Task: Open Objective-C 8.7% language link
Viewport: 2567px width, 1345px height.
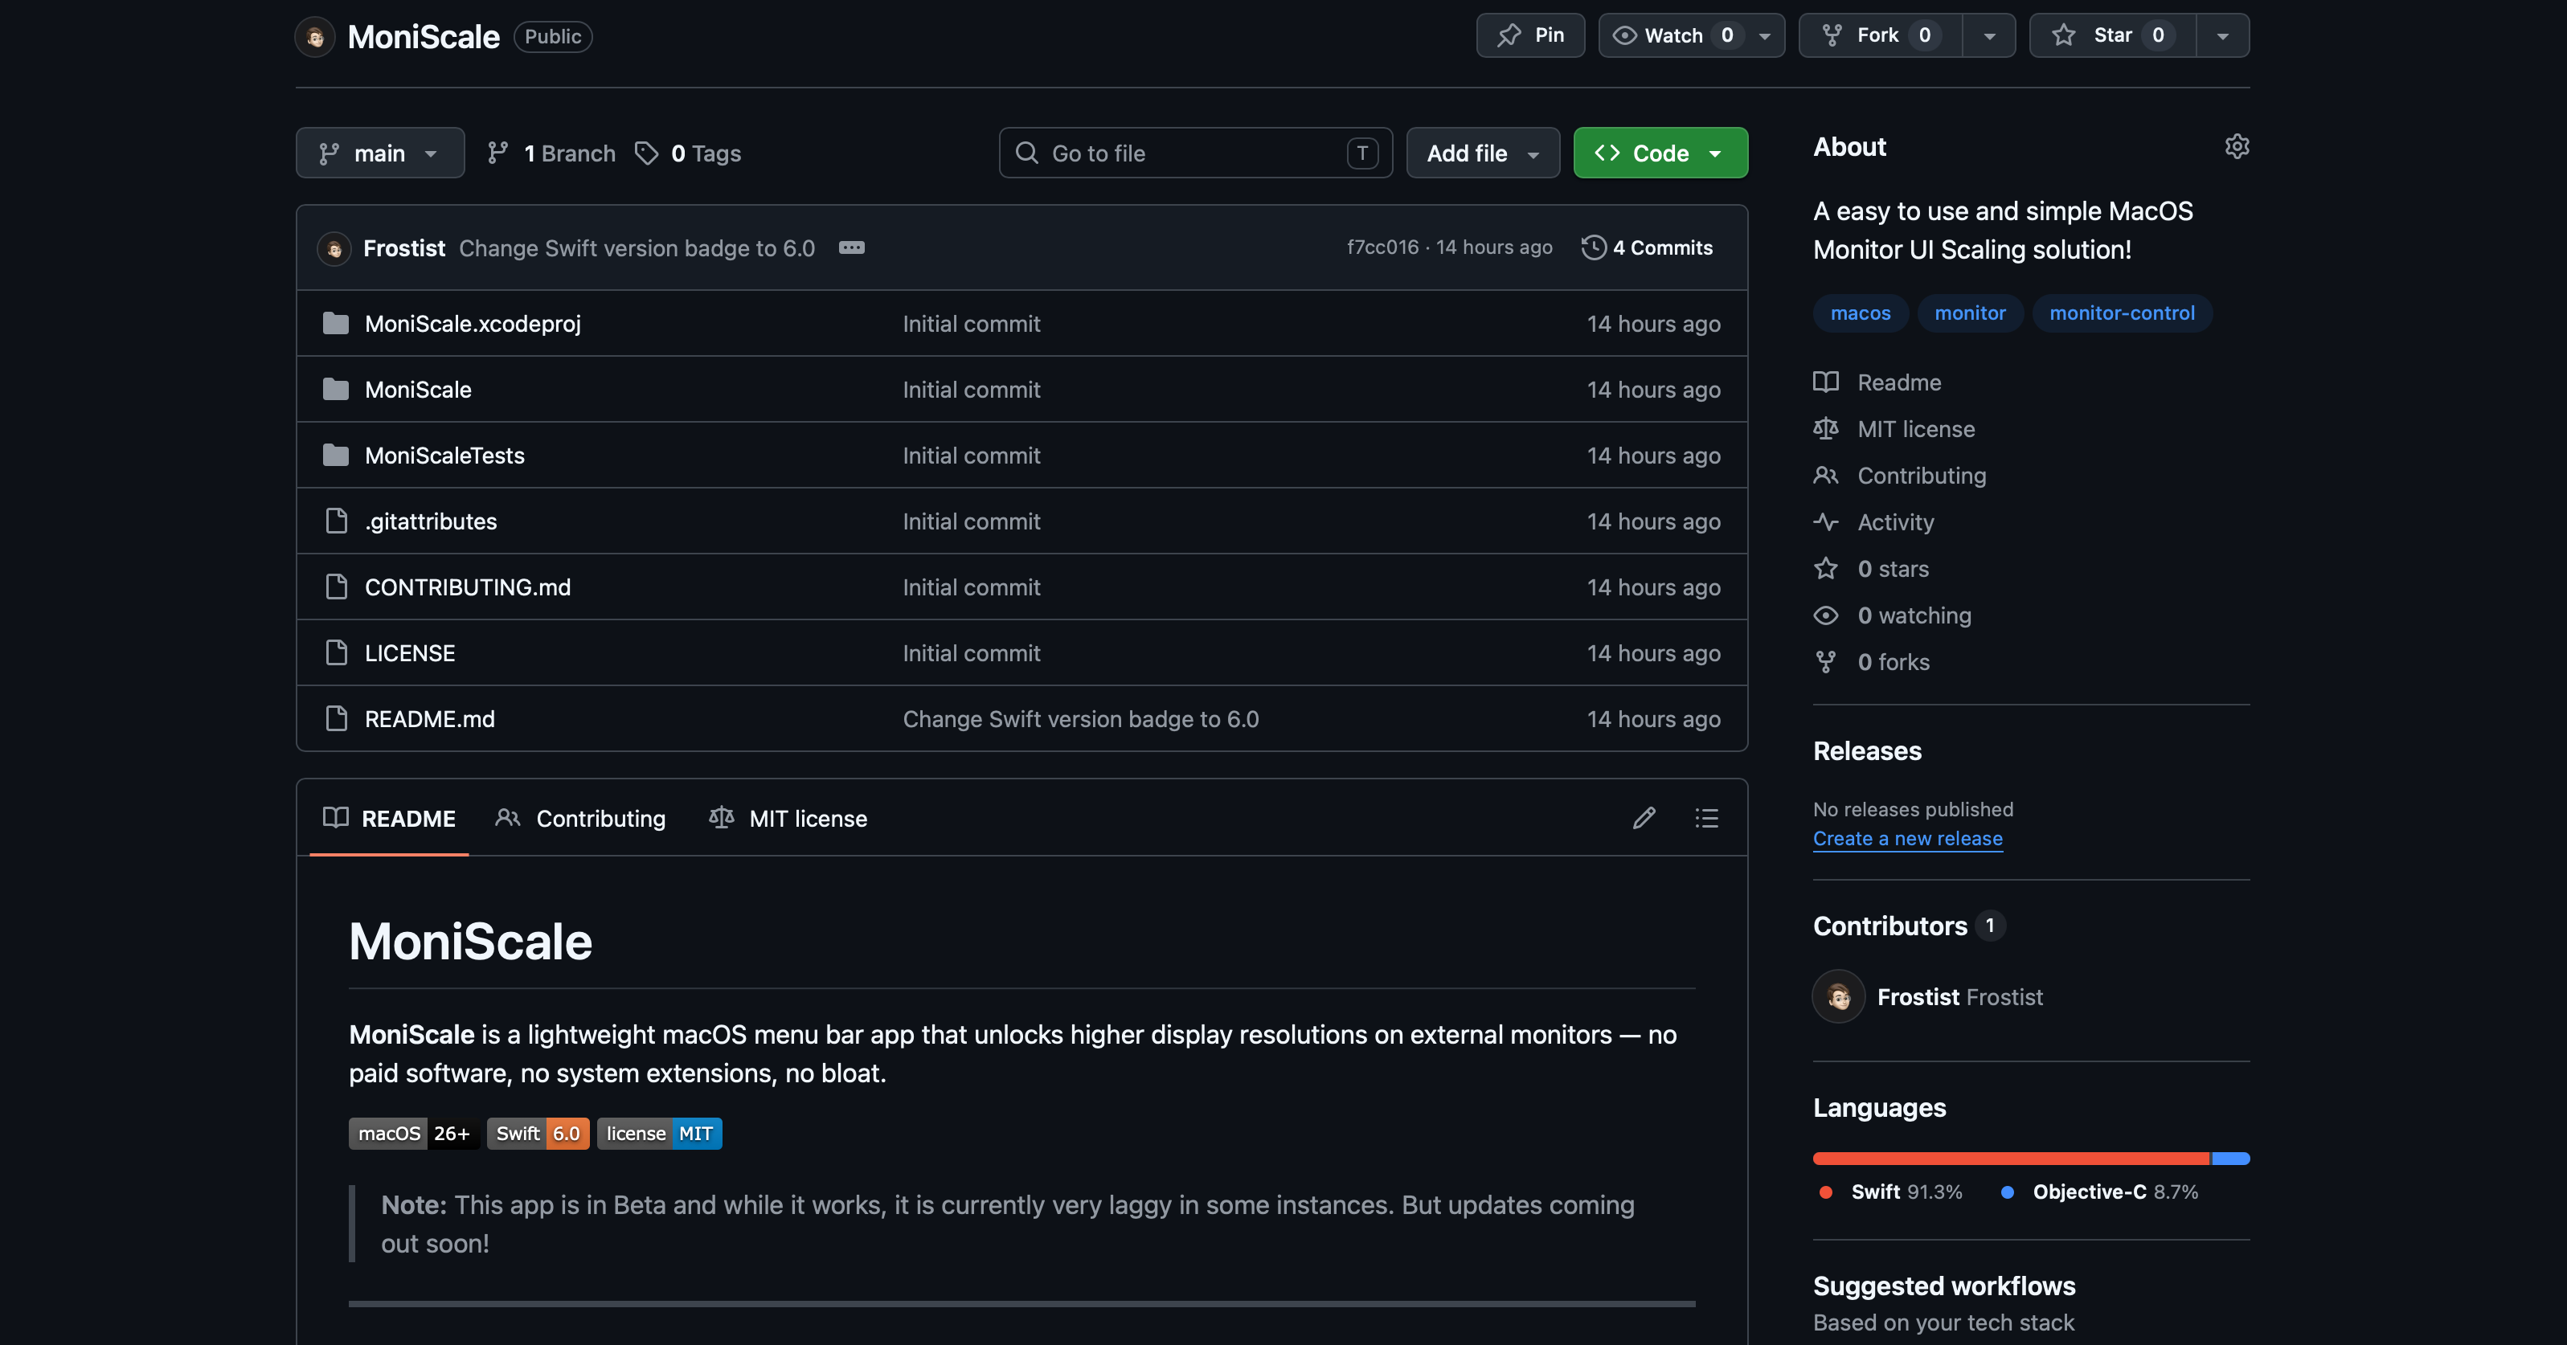Action: tap(2099, 1192)
